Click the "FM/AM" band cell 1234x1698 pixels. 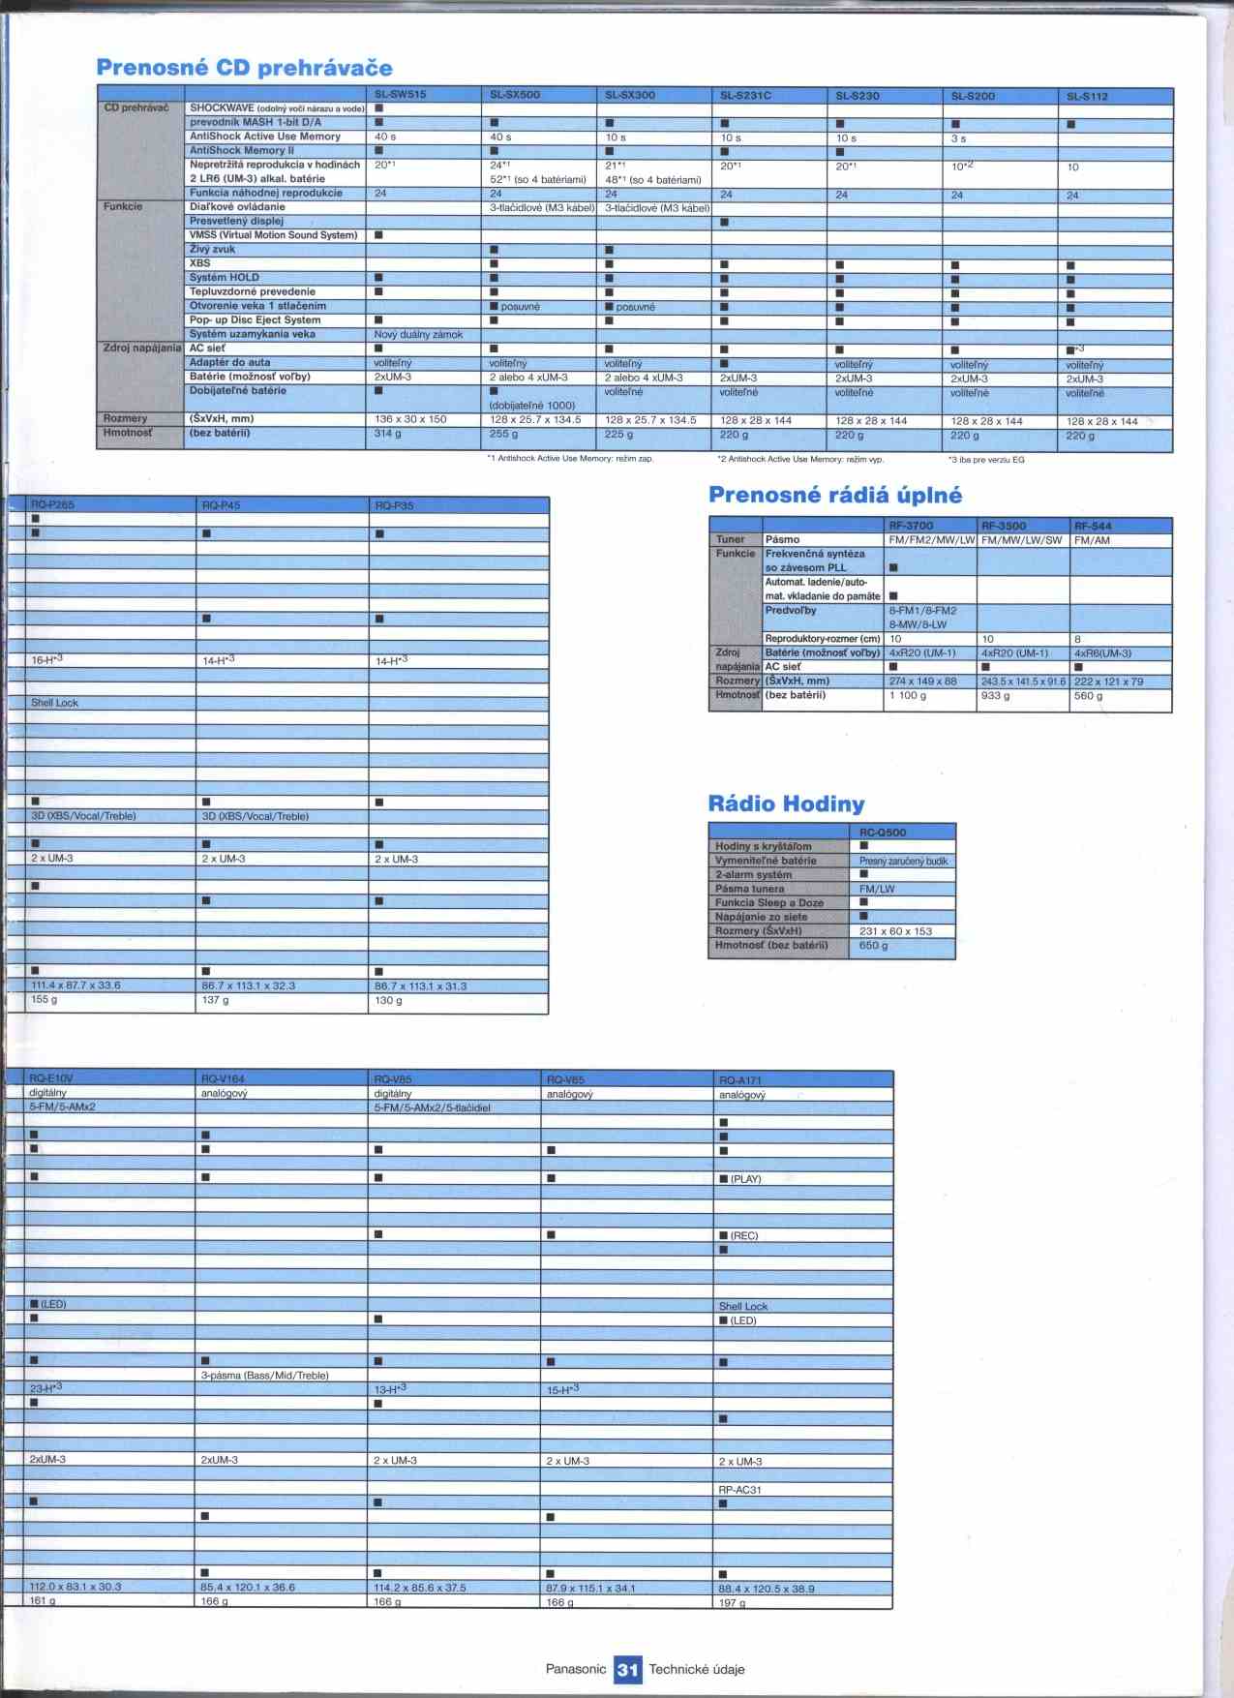pyautogui.click(x=1092, y=540)
